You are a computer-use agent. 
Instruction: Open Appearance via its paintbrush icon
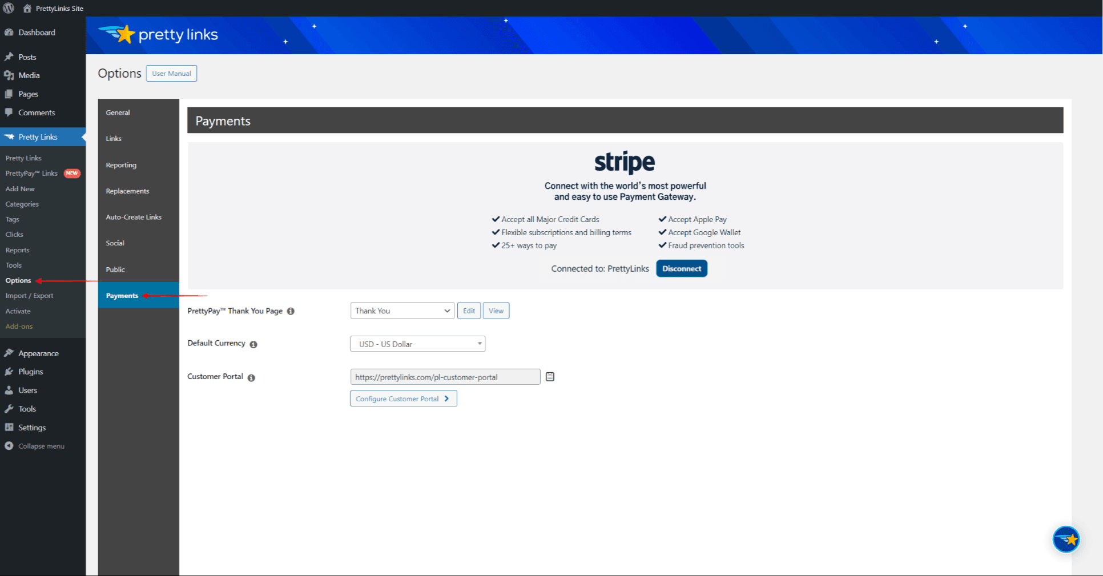(x=9, y=353)
